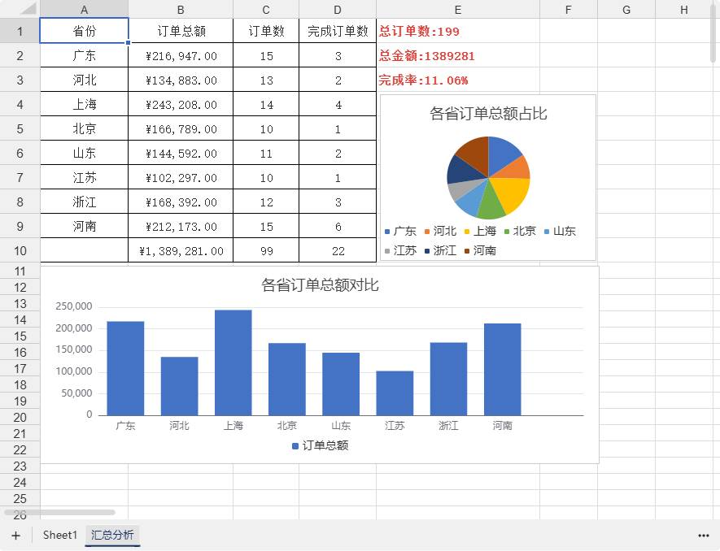The image size is (720, 551).
Task: Click the order count total 99
Action: tap(266, 250)
